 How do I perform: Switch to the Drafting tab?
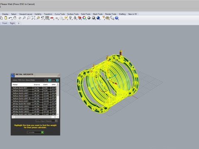click(122, 14)
